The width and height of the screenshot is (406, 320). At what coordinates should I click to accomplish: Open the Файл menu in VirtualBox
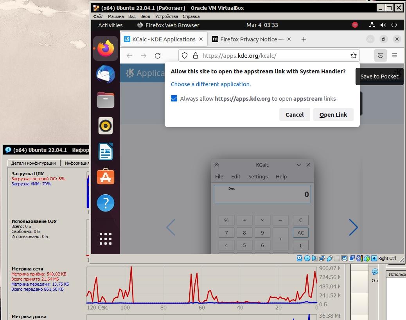click(98, 16)
